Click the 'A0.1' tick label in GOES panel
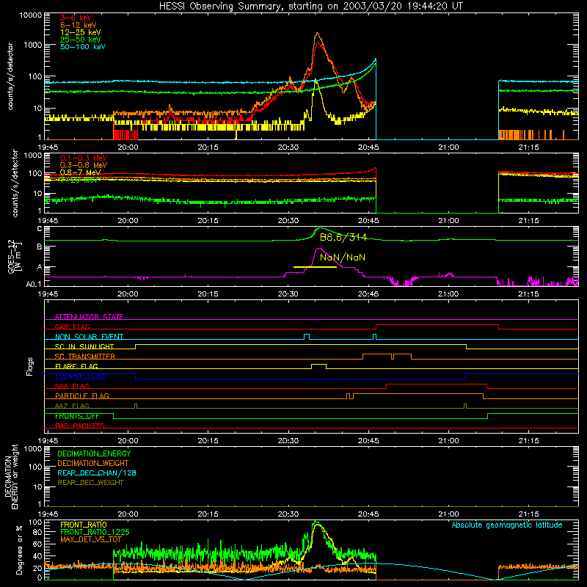 coord(34,284)
